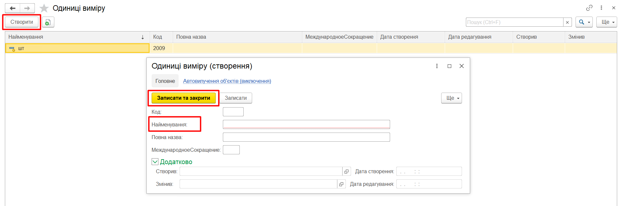Open the Змінив field selection icon
This screenshot has width=624, height=206.
tap(341, 184)
